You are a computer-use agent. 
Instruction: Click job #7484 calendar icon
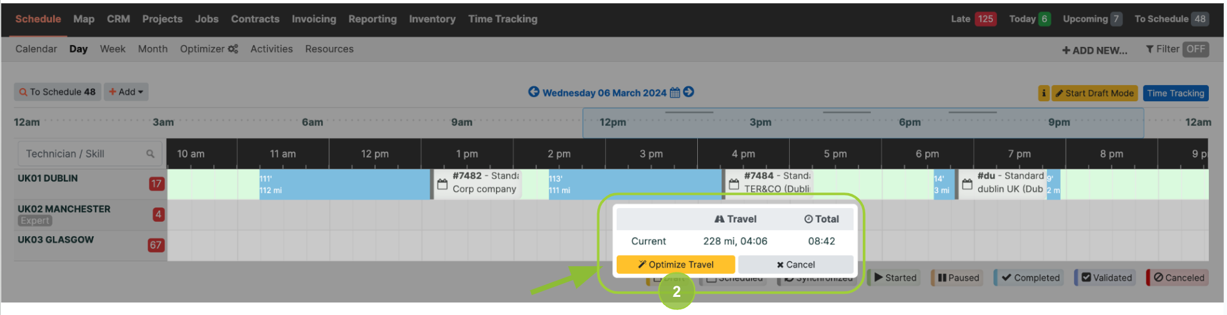[x=733, y=184]
